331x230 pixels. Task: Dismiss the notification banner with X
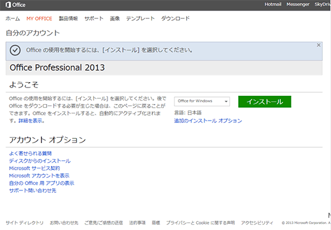[x=319, y=45]
